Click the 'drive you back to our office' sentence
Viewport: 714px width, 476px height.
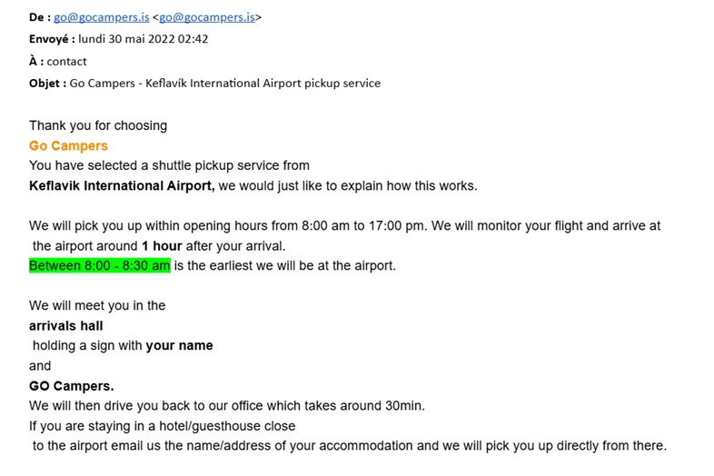point(227,406)
